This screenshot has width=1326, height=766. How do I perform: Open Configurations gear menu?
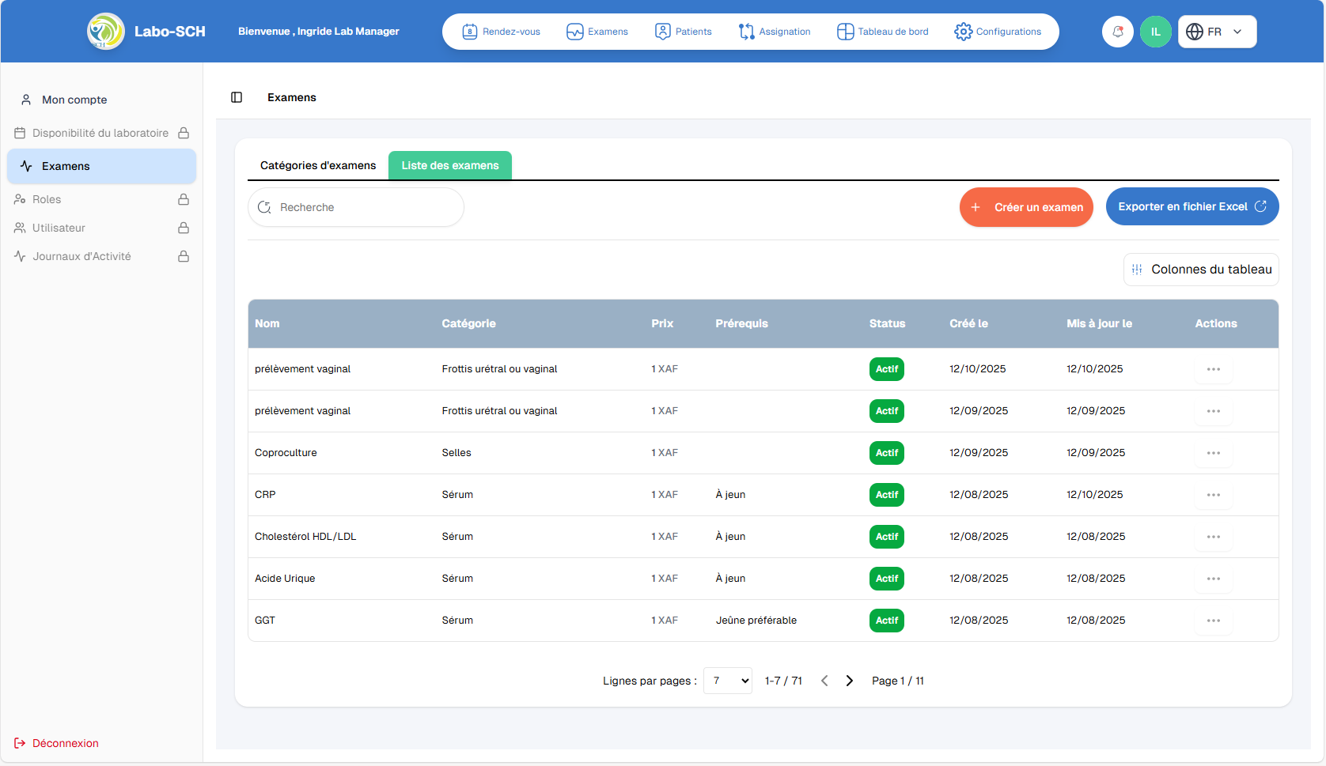click(998, 32)
